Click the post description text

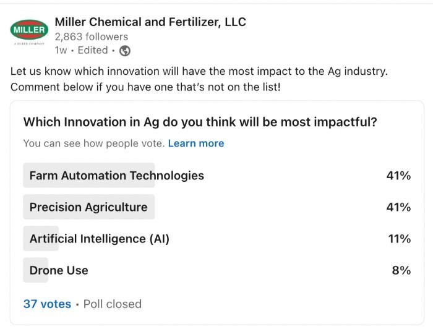pyautogui.click(x=199, y=79)
